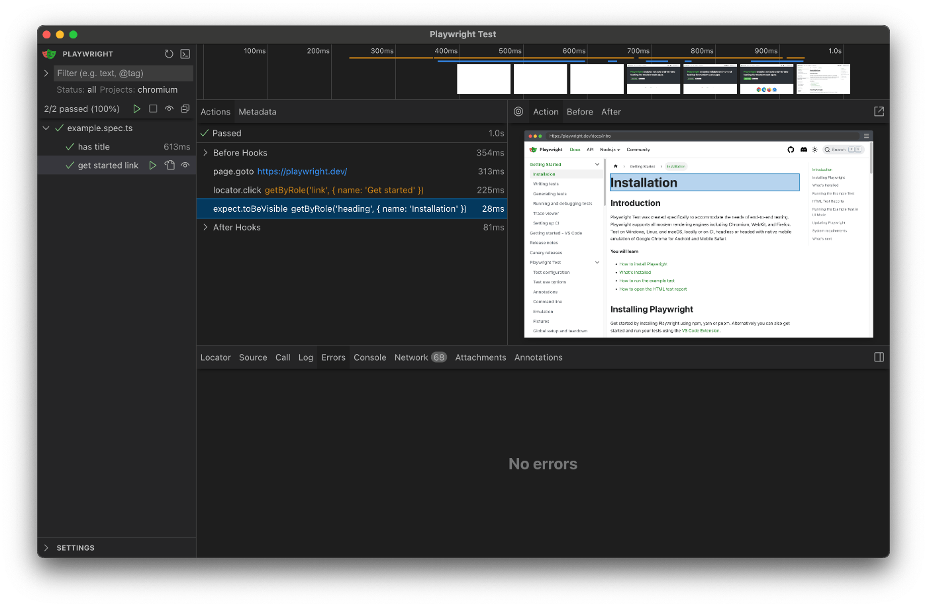Open the Console tab
927x607 pixels.
(370, 357)
